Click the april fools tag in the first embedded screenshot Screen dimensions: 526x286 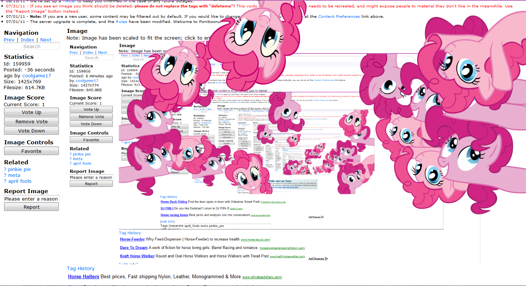click(82, 163)
